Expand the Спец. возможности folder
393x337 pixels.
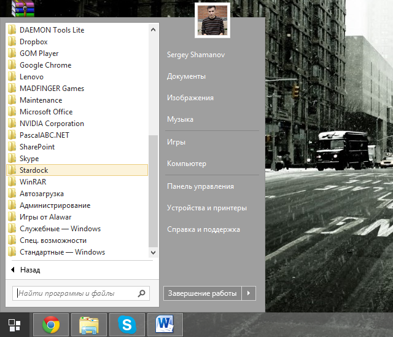(x=77, y=240)
